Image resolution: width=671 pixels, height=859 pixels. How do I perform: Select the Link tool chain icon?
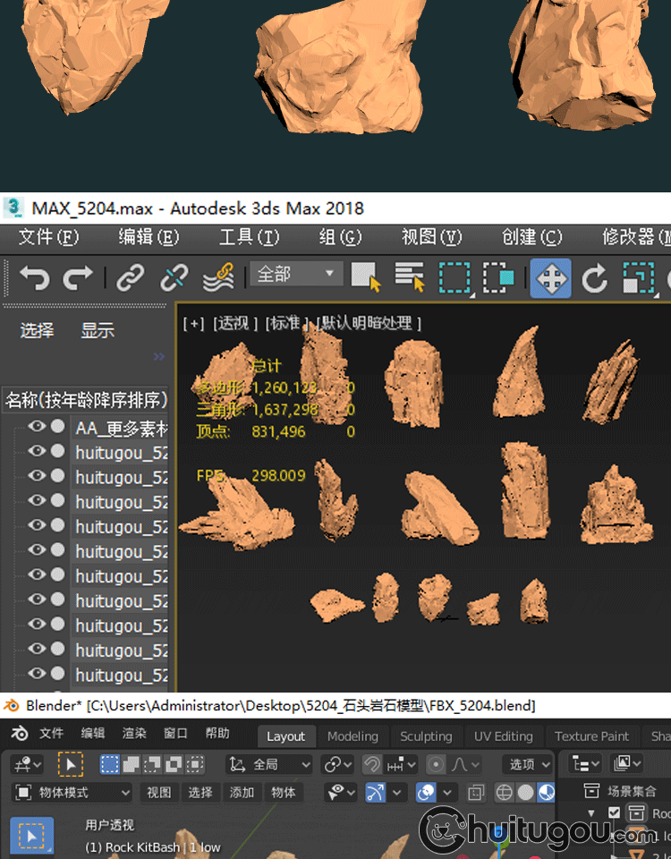click(x=131, y=277)
